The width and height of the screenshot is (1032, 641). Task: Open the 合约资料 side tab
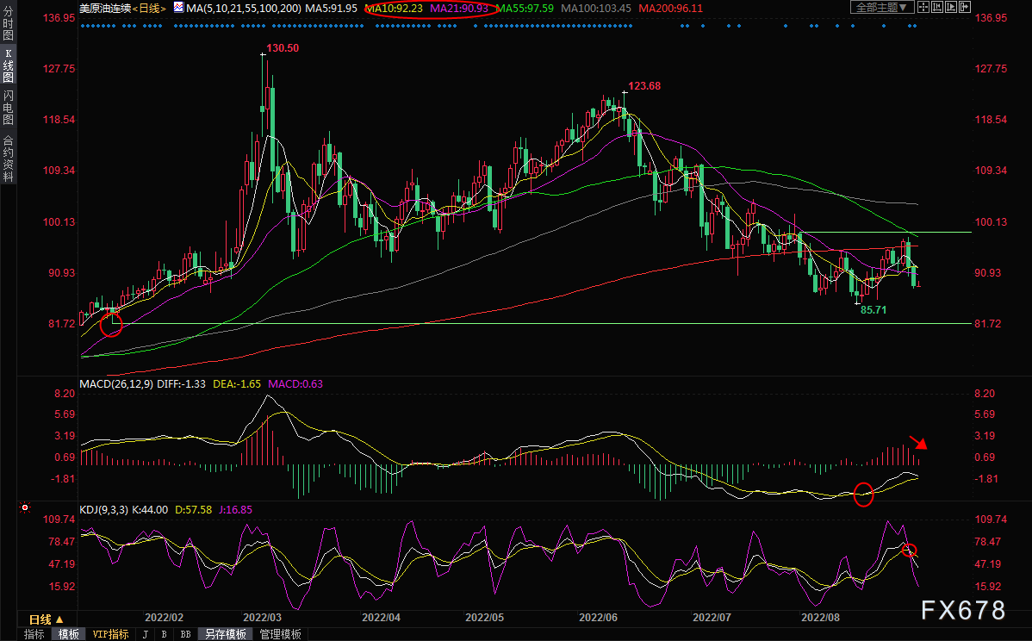click(x=8, y=159)
